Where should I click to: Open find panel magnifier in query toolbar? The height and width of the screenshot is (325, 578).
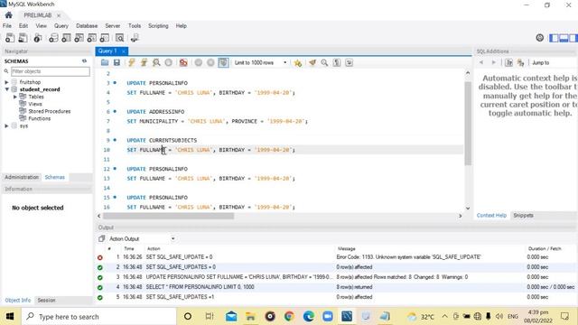coord(324,62)
